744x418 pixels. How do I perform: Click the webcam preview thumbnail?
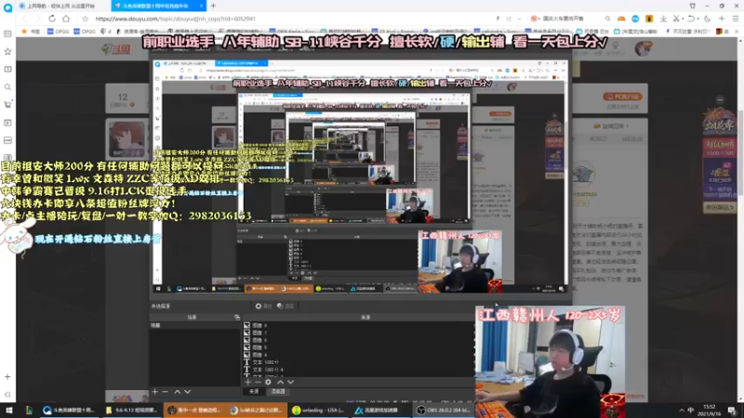point(550,361)
